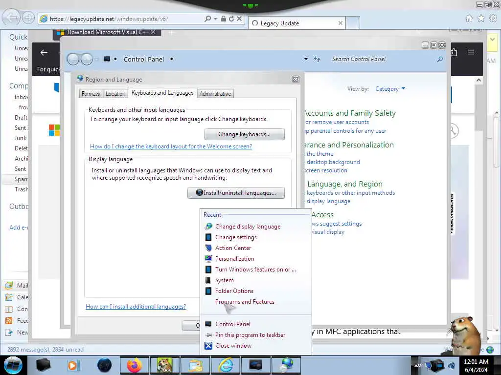Open Internet Explorer from the taskbar
Viewport: 501px width, 375px height.
coord(226,365)
